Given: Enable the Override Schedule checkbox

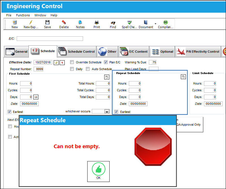Looking at the screenshot, I should [72, 62].
